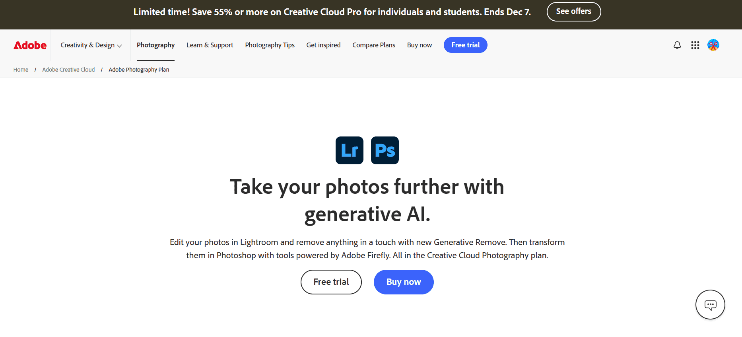Click the profile avatar
The height and width of the screenshot is (337, 742).
click(x=713, y=45)
